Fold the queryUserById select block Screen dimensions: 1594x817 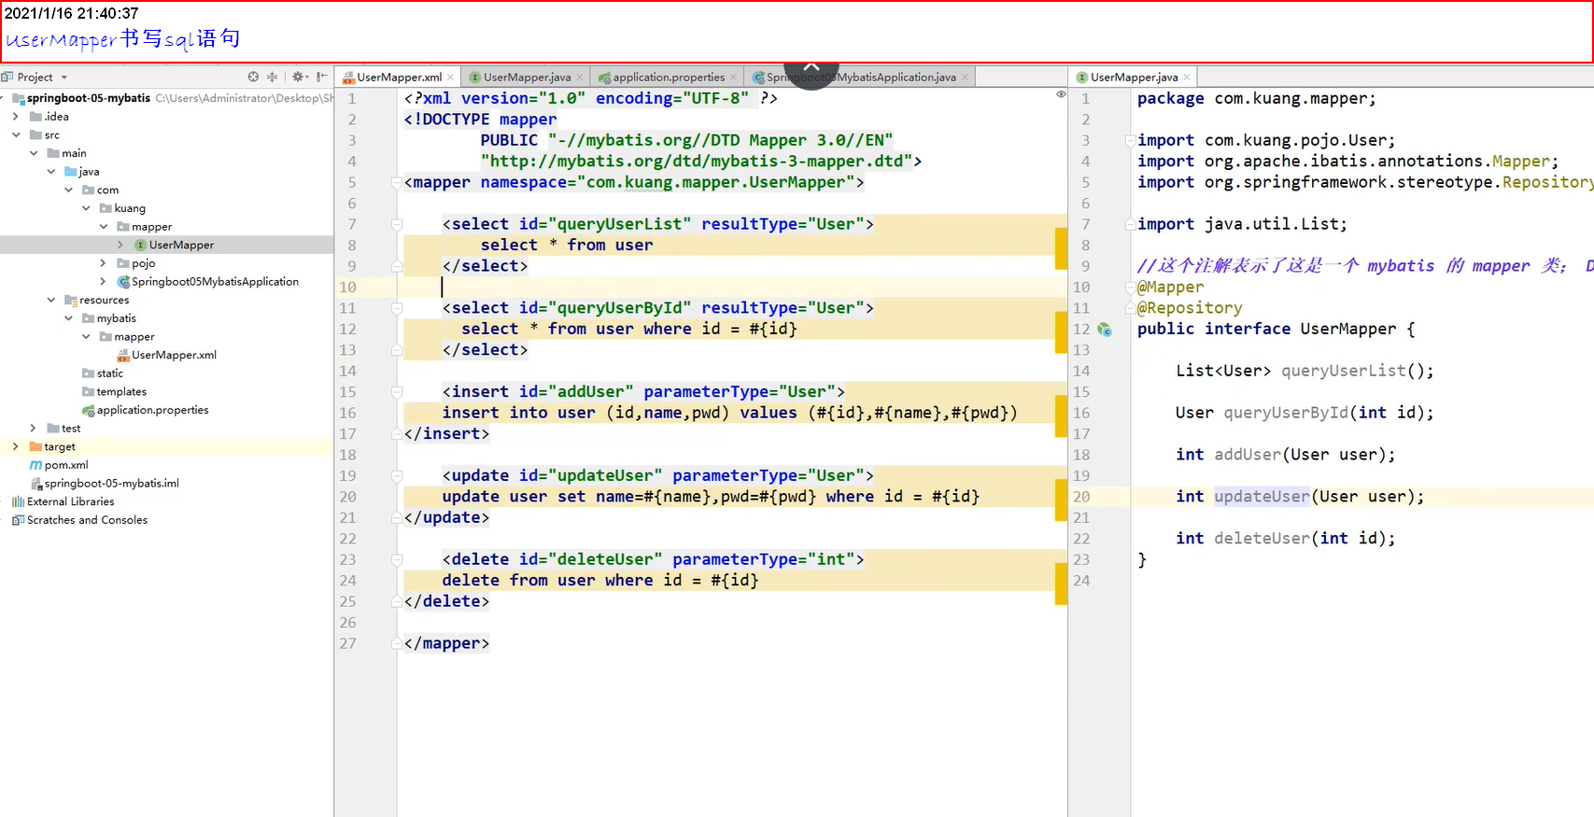click(397, 308)
